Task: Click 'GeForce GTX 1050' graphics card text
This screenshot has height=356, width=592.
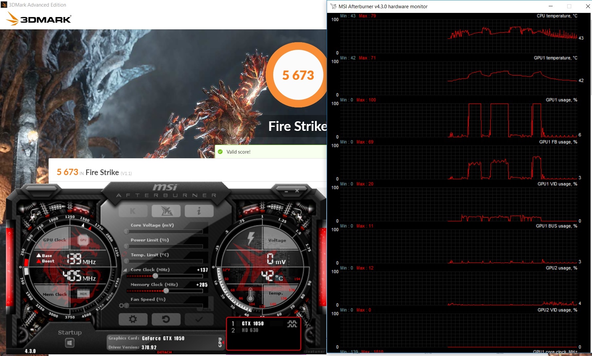Action: coord(163,338)
